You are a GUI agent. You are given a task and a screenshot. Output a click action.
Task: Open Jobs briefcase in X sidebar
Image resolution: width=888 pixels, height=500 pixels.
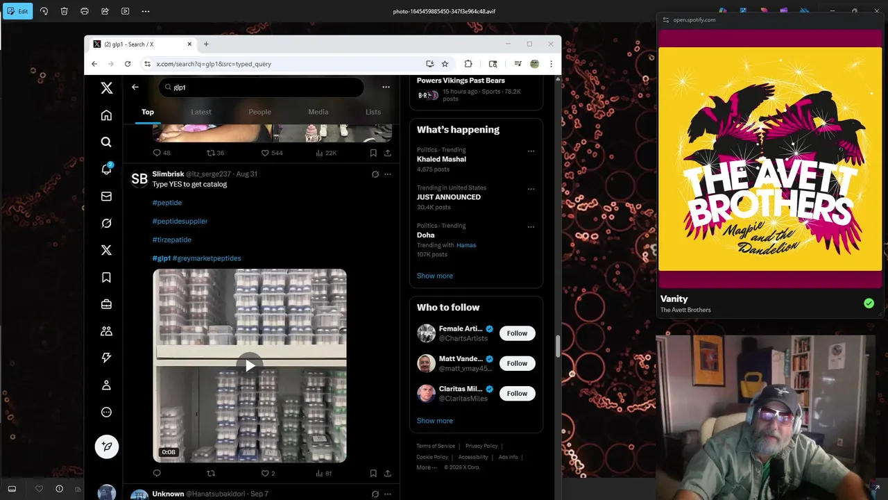[106, 304]
